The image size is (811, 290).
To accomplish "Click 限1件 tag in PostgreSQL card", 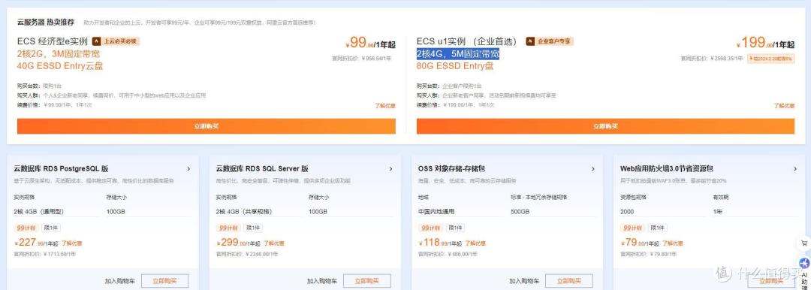I will click(51, 228).
